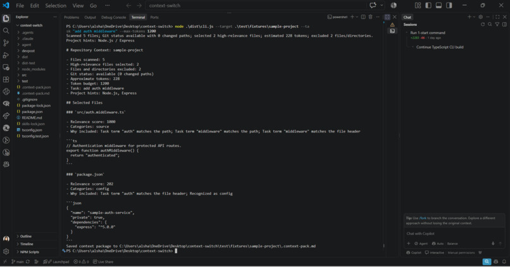Expand the Outline section

[26, 236]
